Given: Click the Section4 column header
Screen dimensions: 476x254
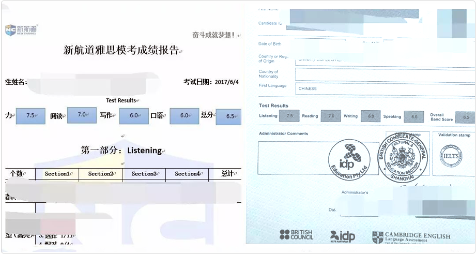Looking at the screenshot, I should (187, 174).
